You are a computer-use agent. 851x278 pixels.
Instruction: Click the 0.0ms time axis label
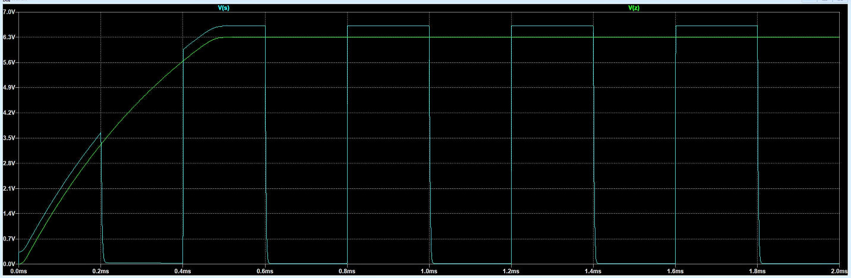[19, 271]
